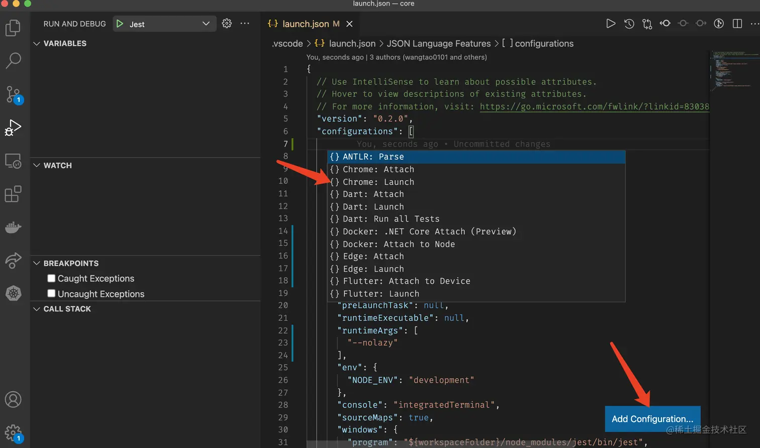Close the launch.json editor tab
The width and height of the screenshot is (760, 448).
349,24
